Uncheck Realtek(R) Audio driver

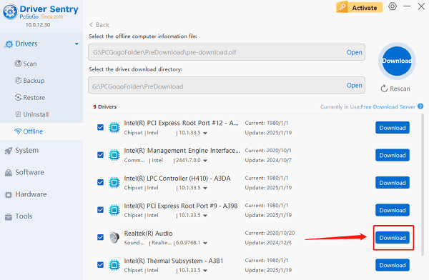click(x=100, y=237)
